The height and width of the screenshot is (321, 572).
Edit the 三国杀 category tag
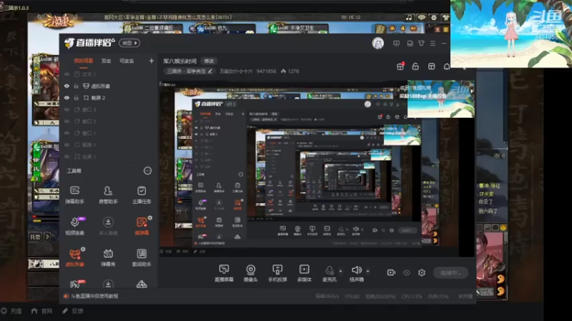(x=189, y=71)
